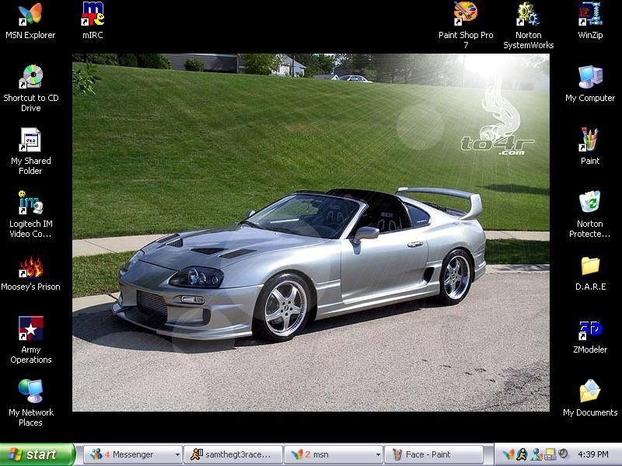Switch to the Face - Paint window
The width and height of the screenshot is (622, 466).
[439, 455]
